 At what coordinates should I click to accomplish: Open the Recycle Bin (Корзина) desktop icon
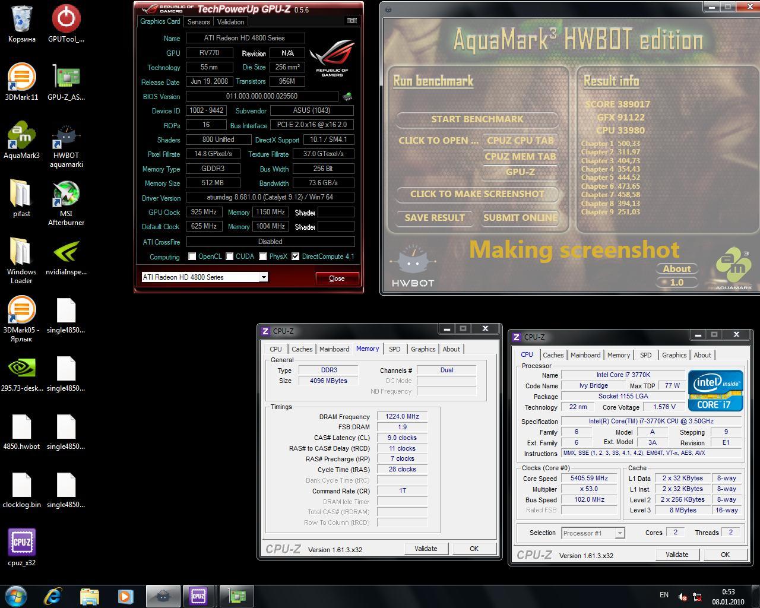(x=22, y=24)
